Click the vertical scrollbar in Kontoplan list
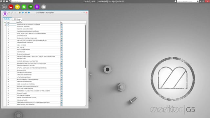Viewport: 210px width, 118px height. (85, 47)
